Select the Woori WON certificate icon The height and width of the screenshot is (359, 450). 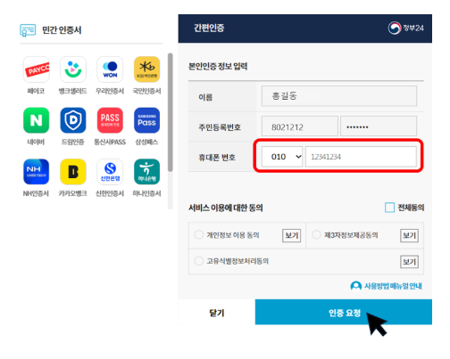[110, 69]
